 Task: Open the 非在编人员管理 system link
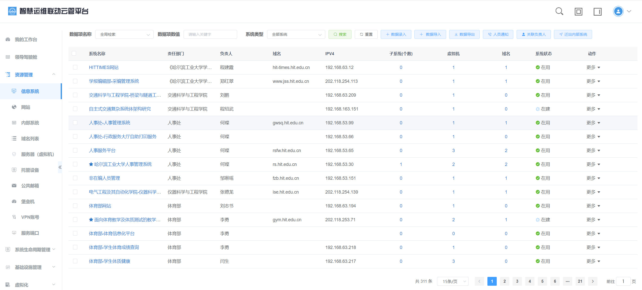104,178
